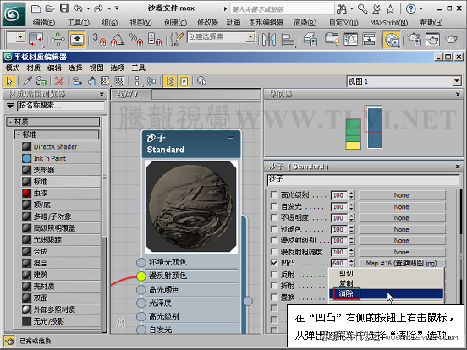Select the eyedropper pick material tool
This screenshot has width=467, height=350.
27,81
